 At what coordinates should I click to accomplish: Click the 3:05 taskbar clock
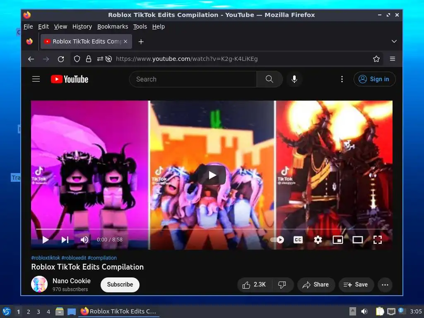click(416, 311)
